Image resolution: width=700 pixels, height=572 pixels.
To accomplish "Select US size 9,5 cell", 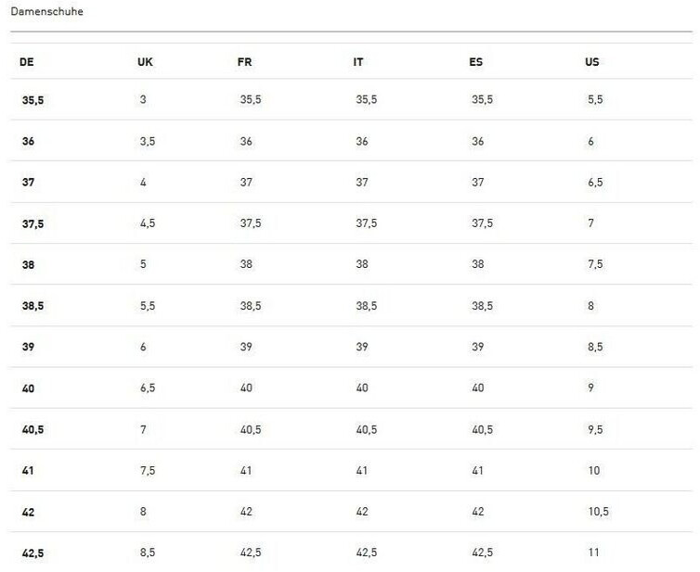I will (x=595, y=430).
